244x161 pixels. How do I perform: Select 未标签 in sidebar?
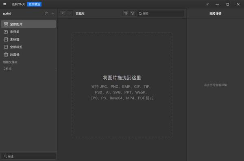(28, 39)
